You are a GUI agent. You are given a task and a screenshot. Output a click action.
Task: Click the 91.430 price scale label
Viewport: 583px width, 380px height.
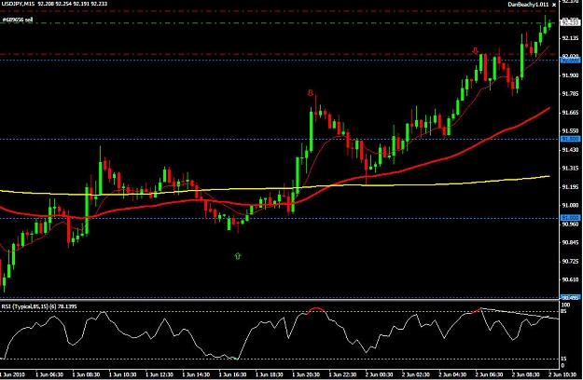[571, 150]
